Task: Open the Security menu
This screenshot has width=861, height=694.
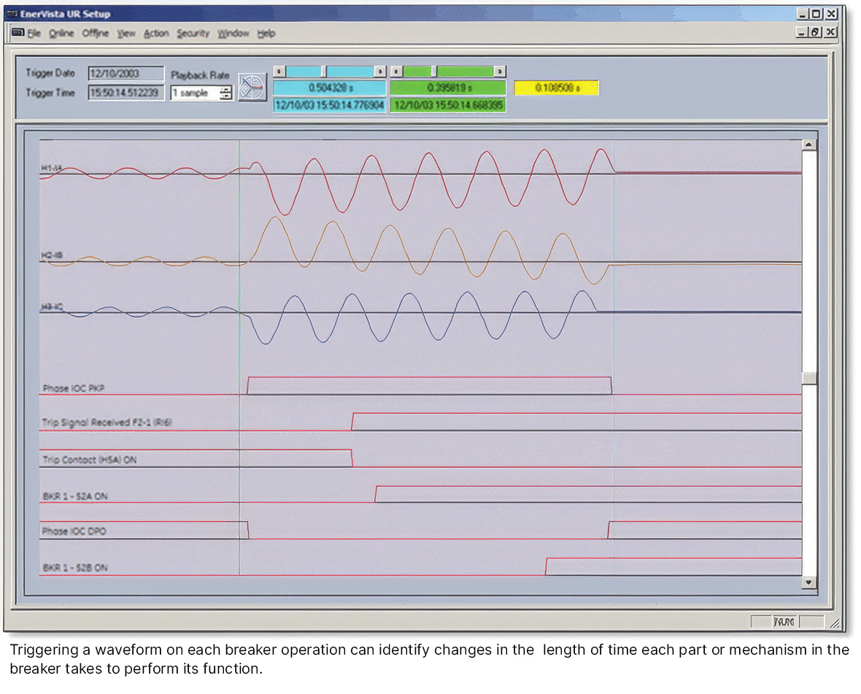Action: click(193, 34)
